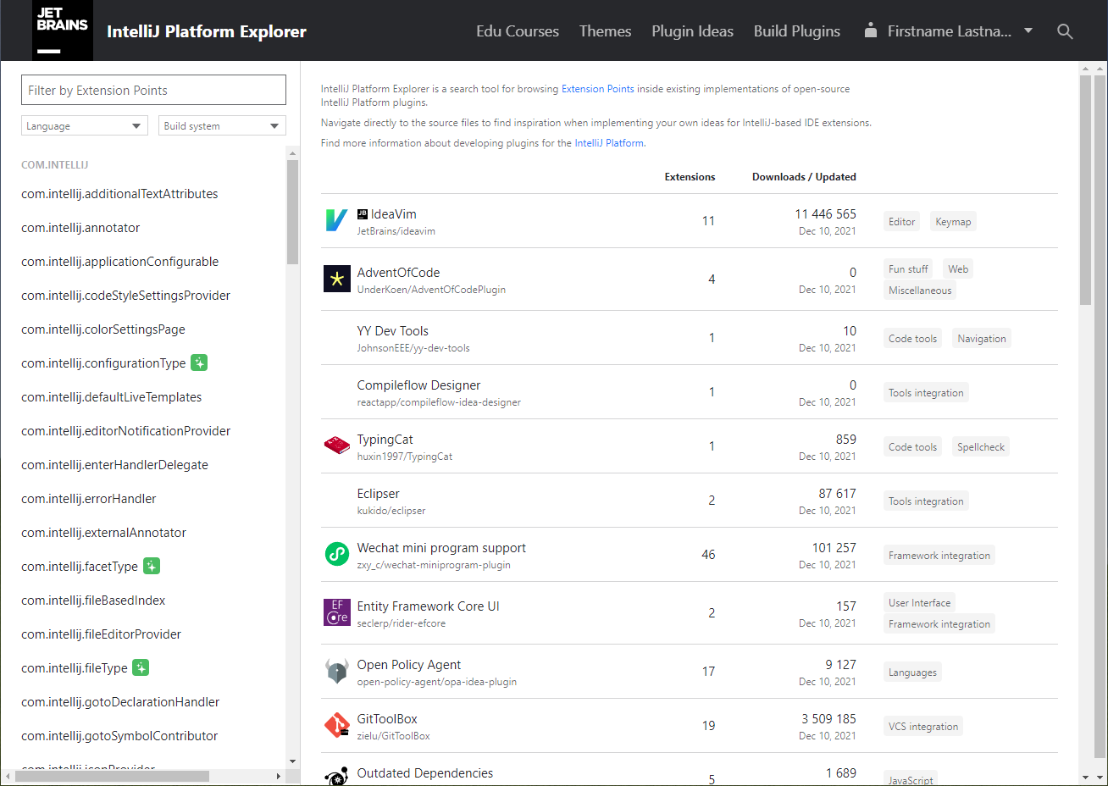Screen dimensions: 1108x786
Task: Open Plugin Ideas in navigation
Action: 692,31
